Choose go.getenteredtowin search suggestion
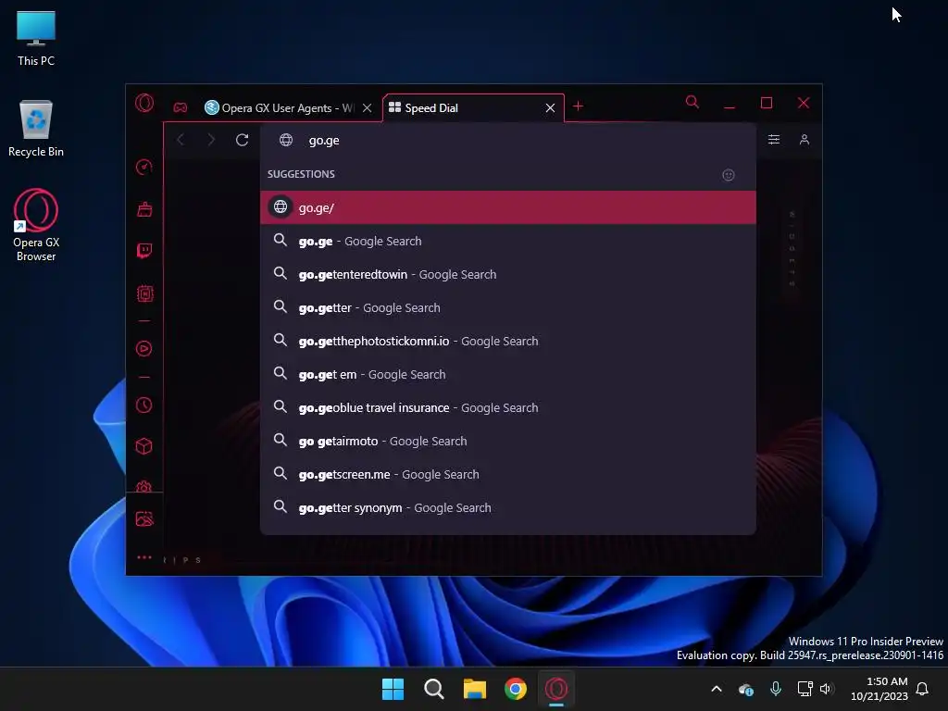 pyautogui.click(x=508, y=274)
